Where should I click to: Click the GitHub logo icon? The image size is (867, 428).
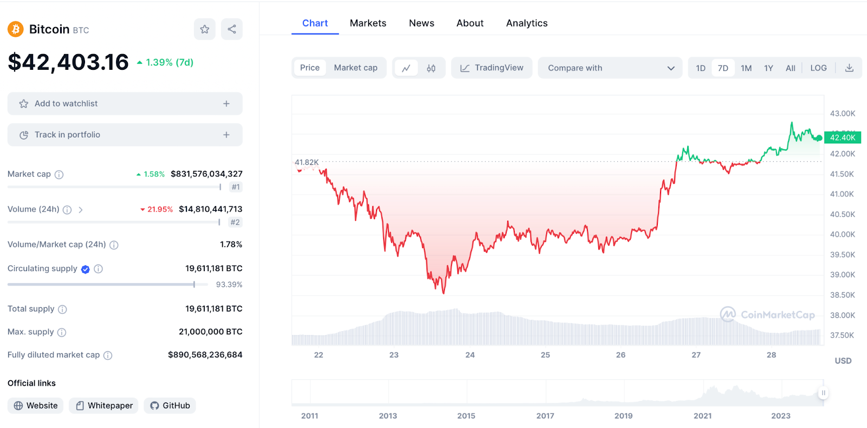tap(154, 406)
